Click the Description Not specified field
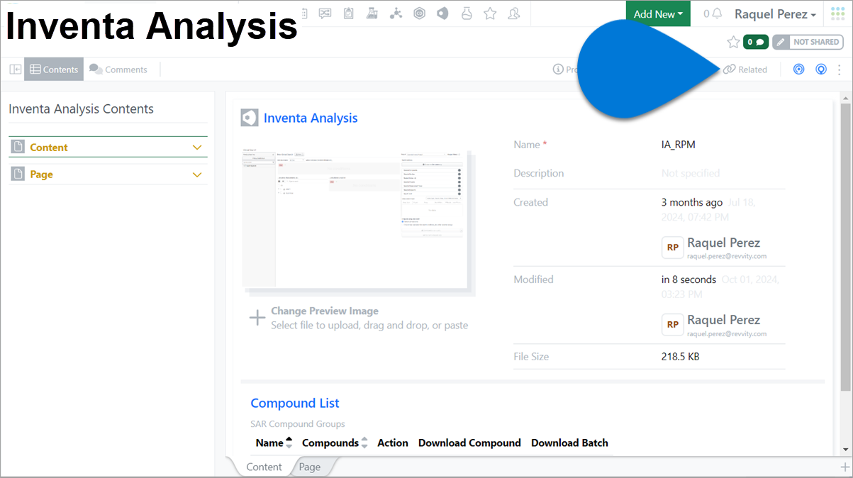Image resolution: width=853 pixels, height=478 pixels. coord(690,173)
